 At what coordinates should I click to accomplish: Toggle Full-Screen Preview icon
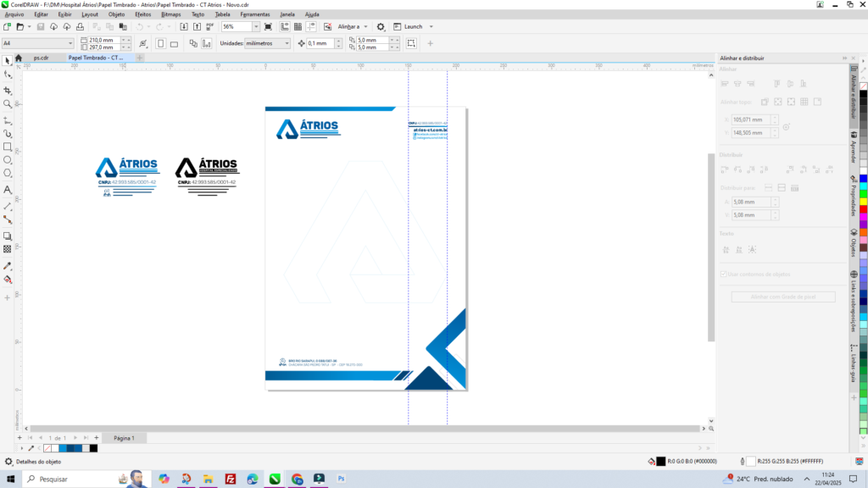269,26
